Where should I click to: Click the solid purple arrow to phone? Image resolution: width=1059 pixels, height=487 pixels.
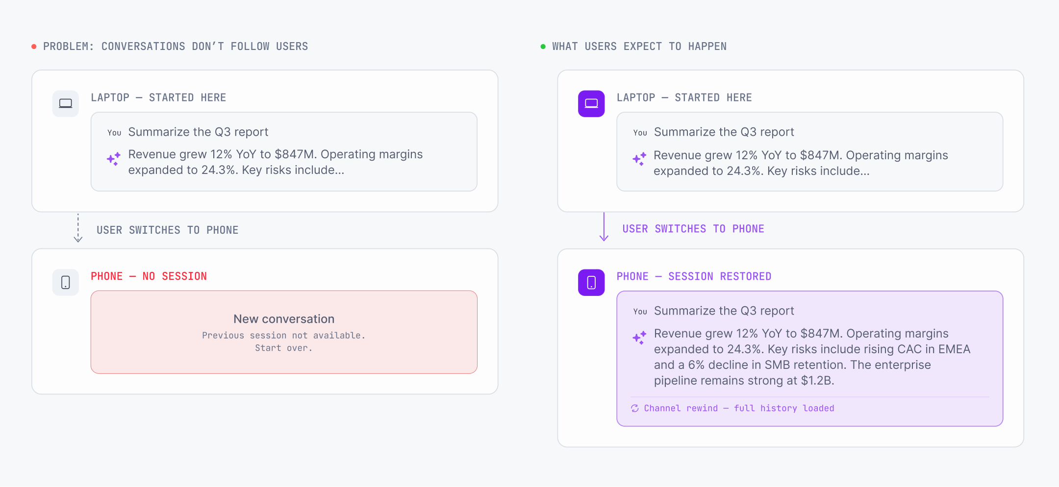(x=604, y=227)
